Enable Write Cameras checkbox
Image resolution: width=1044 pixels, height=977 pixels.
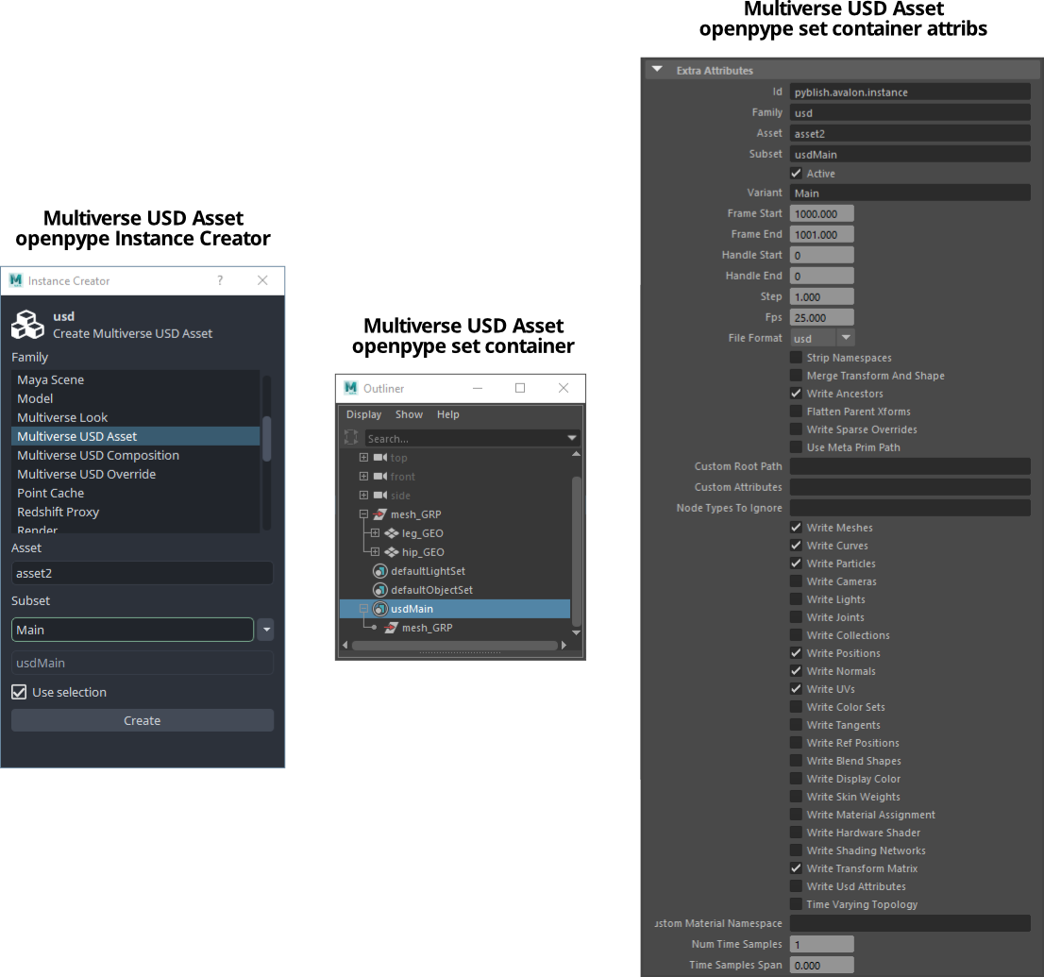(x=796, y=581)
